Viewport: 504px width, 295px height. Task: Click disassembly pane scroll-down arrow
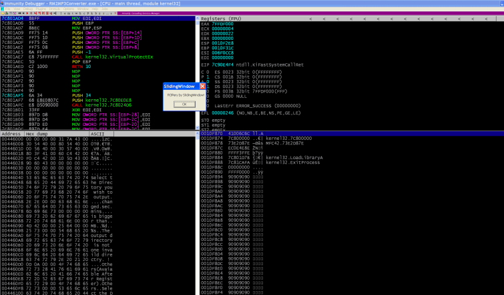[196, 127]
